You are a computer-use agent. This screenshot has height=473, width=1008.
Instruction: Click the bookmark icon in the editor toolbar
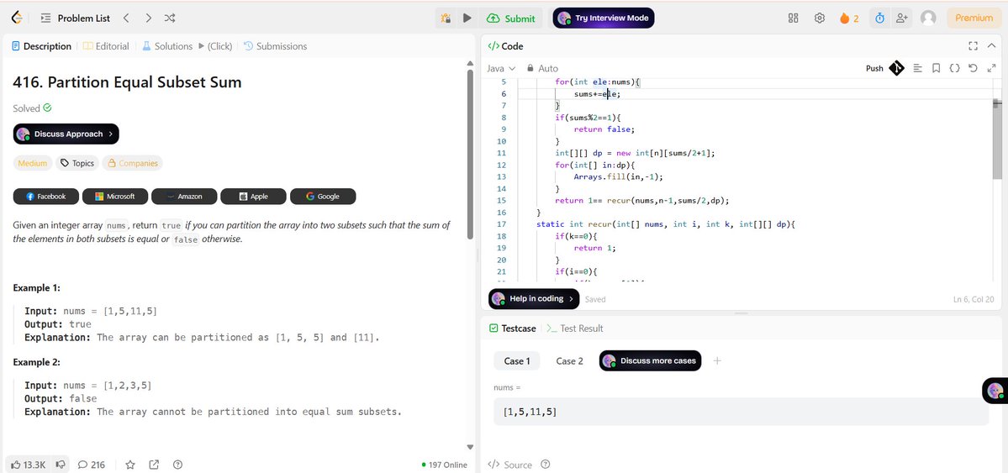click(x=936, y=68)
